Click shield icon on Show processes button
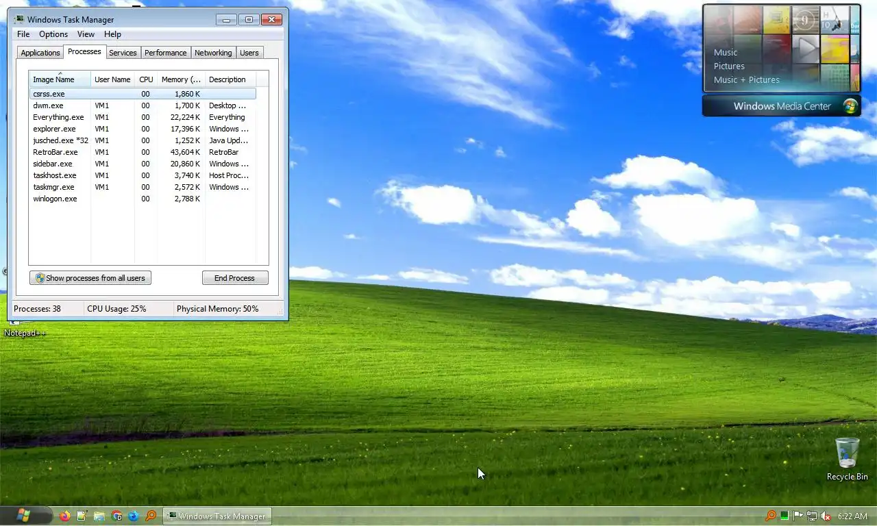The height and width of the screenshot is (526, 877). pyautogui.click(x=40, y=278)
